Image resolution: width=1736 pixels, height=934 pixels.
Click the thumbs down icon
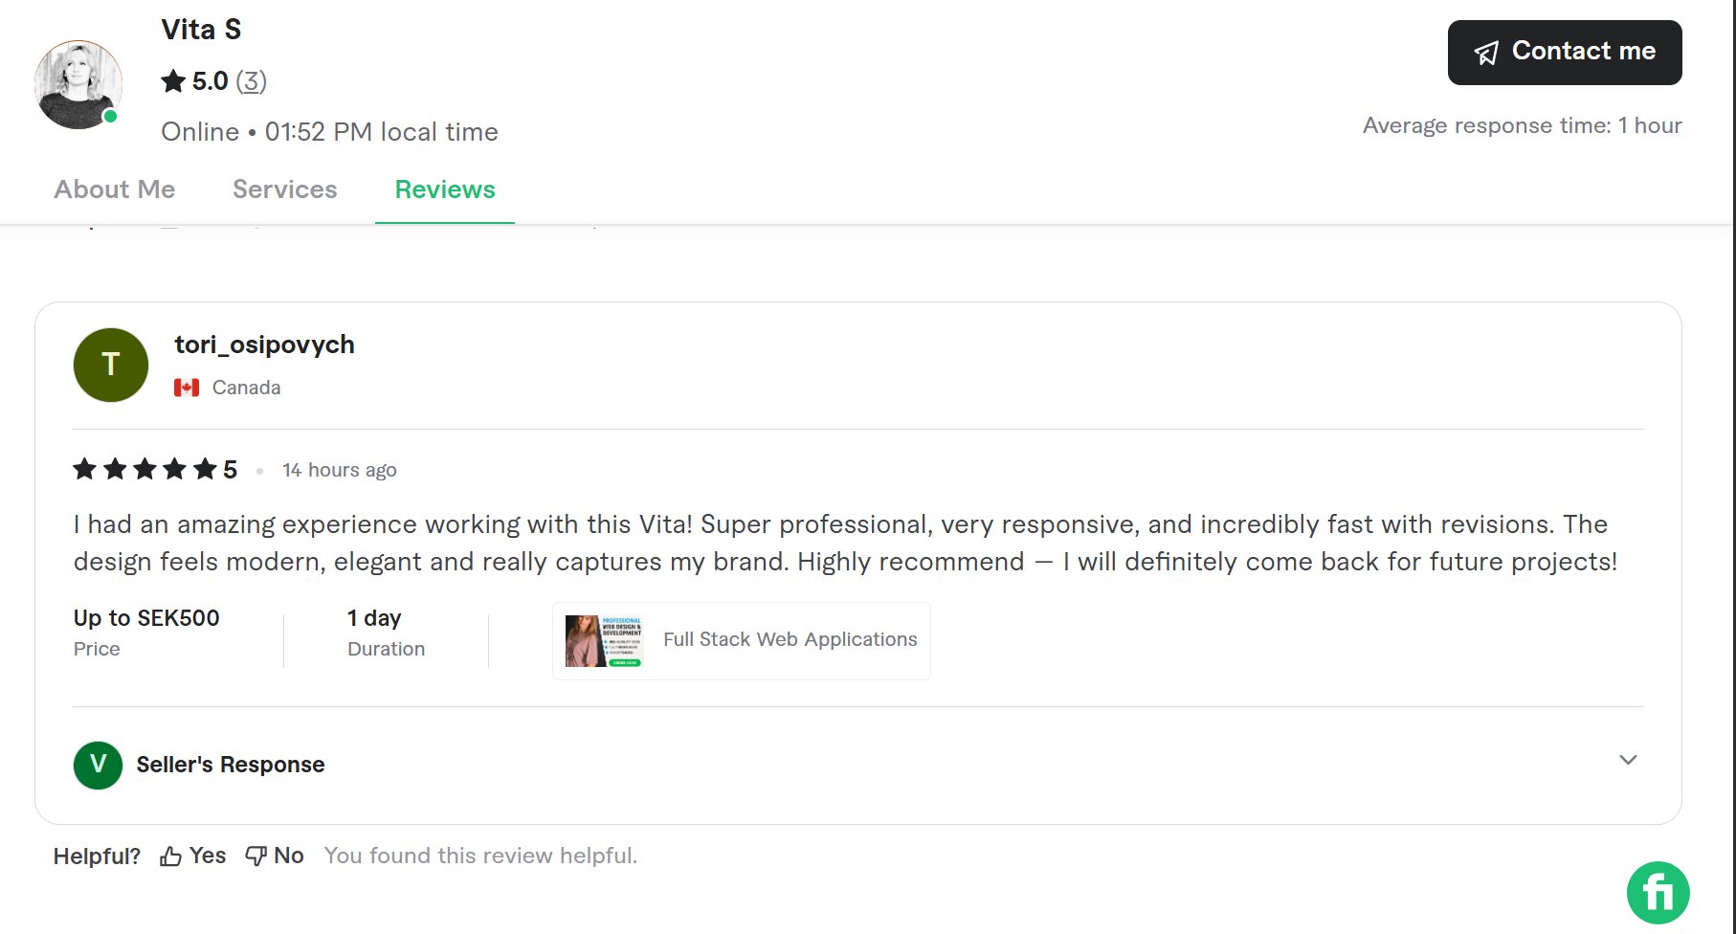[256, 856]
